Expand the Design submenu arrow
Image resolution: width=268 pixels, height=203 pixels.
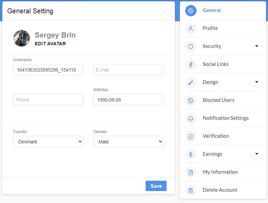257,82
